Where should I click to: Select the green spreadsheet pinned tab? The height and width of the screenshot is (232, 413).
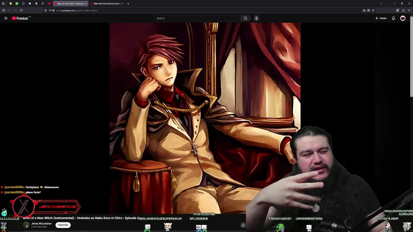[17, 4]
